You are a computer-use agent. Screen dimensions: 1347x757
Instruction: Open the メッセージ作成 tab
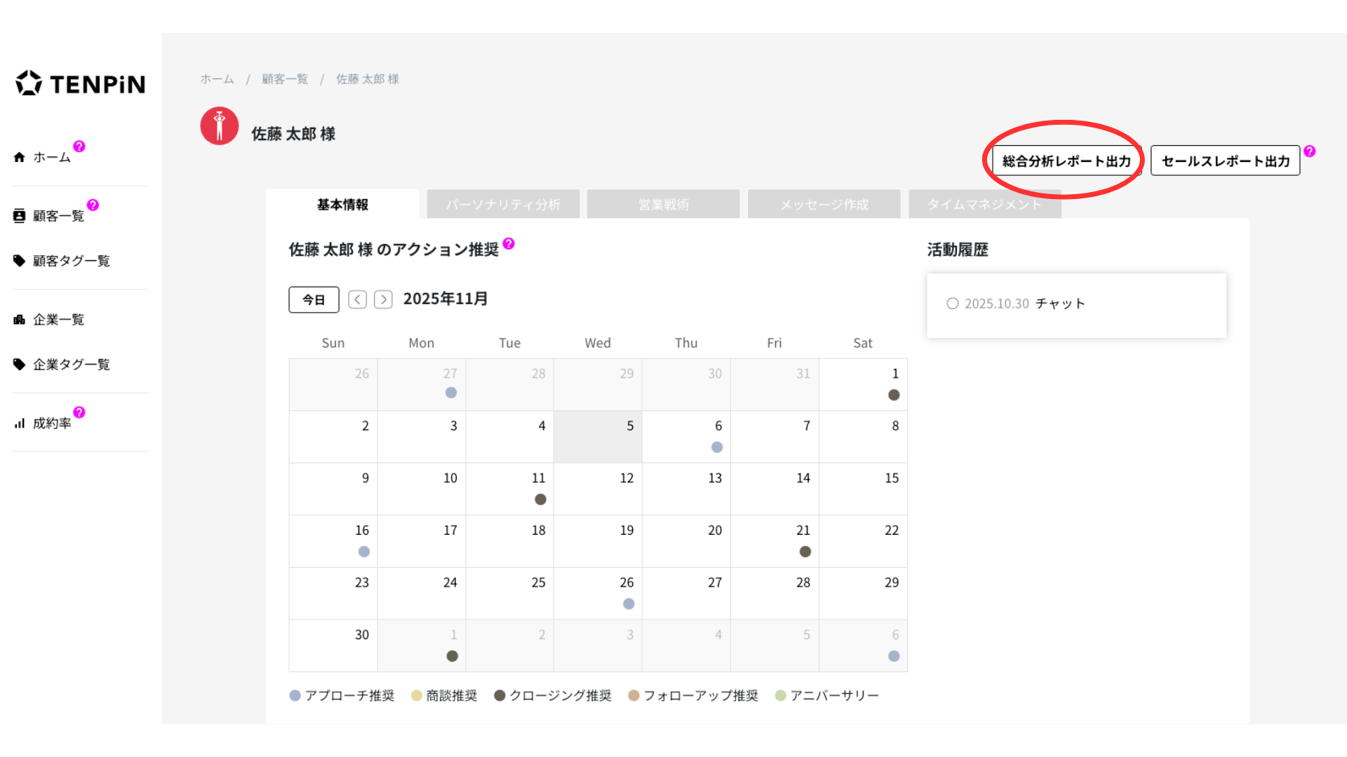point(824,205)
